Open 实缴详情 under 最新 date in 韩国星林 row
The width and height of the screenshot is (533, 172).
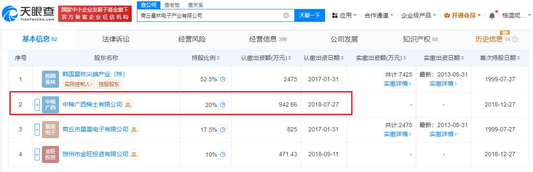pyautogui.click(x=443, y=83)
